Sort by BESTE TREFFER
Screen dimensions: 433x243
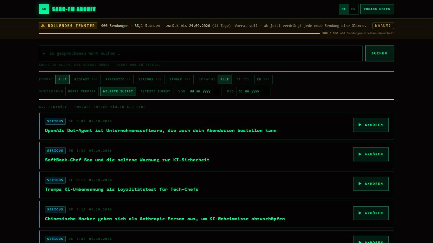coord(82,91)
